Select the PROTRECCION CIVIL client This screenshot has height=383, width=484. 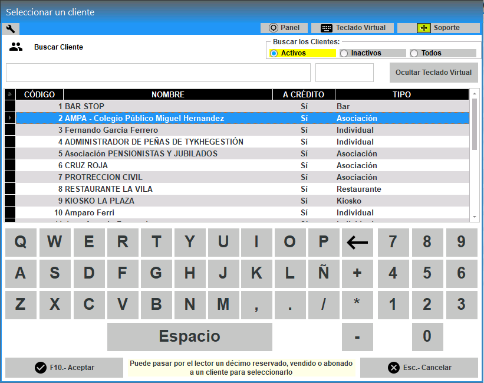pos(242,177)
